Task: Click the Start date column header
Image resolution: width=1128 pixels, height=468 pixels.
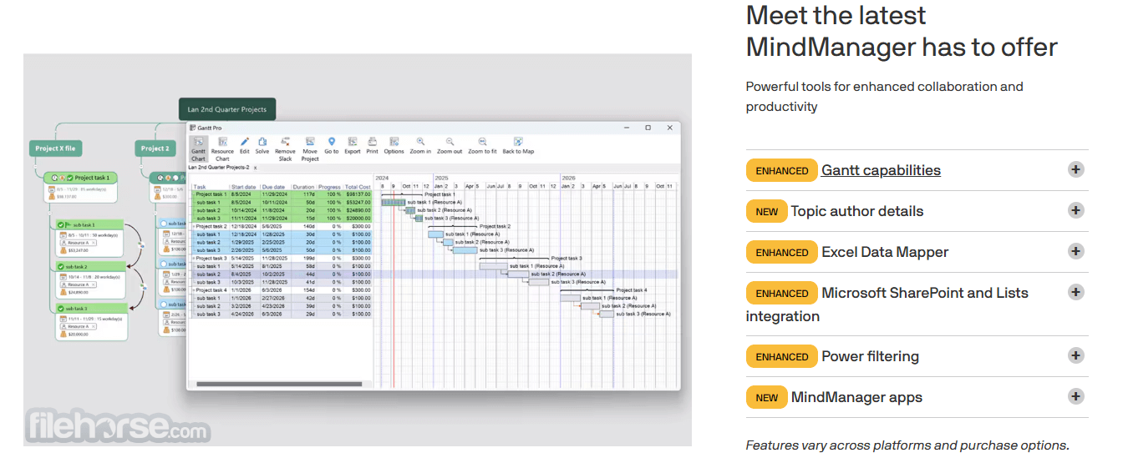Action: point(244,187)
